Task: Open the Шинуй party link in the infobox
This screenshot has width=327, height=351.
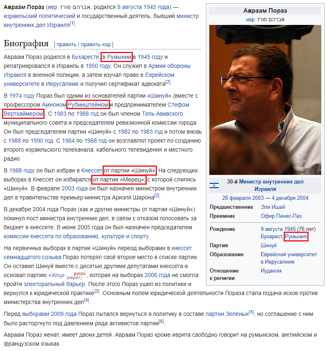Action: click(x=269, y=245)
